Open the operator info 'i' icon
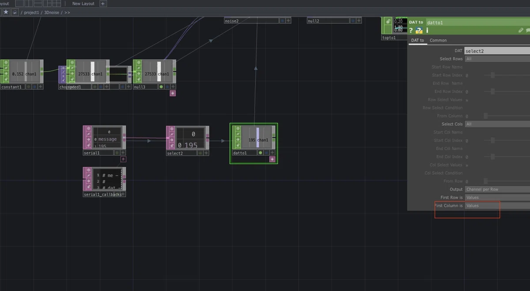This screenshot has height=291, width=530. 427,30
